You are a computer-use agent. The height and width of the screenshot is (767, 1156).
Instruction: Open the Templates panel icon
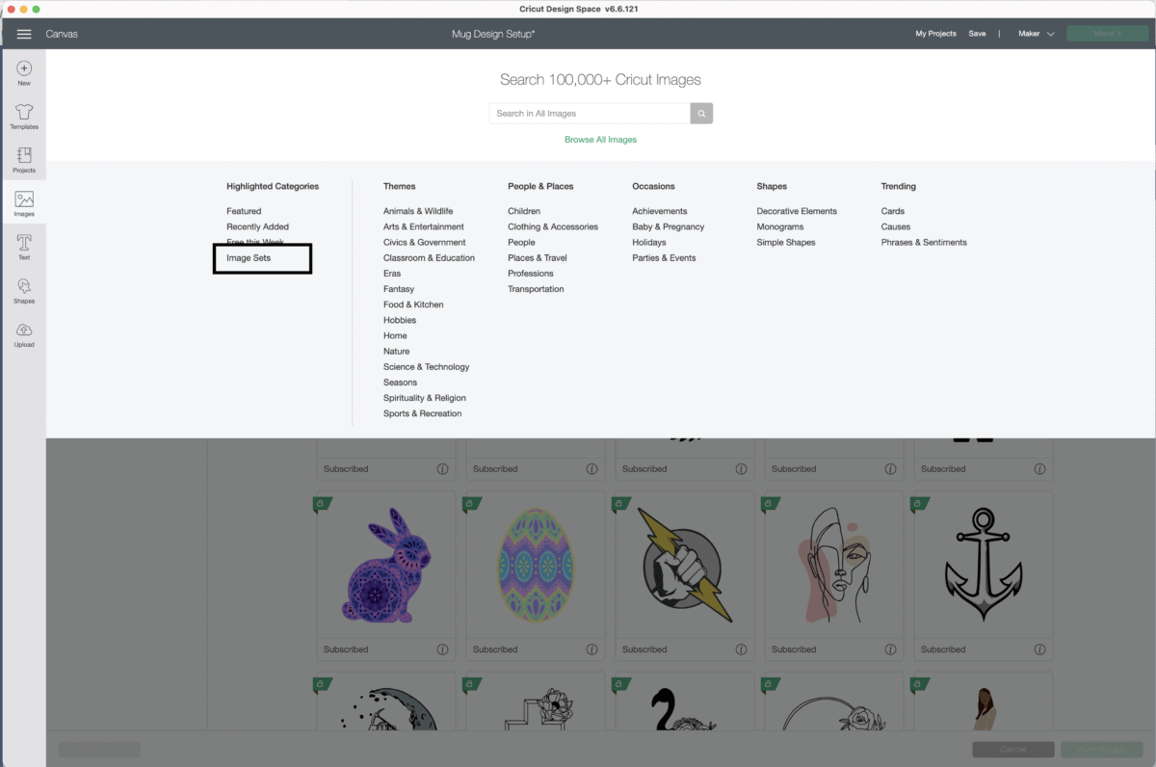point(24,112)
